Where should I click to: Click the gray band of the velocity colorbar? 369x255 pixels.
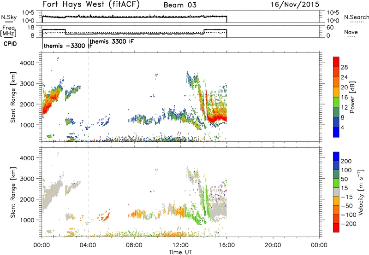coord(336,192)
